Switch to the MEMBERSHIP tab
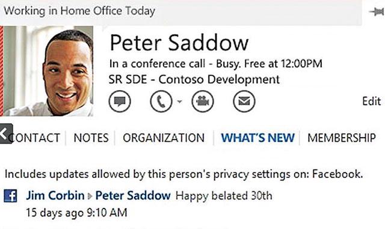Viewport: 385px width, 229px height. (342, 138)
